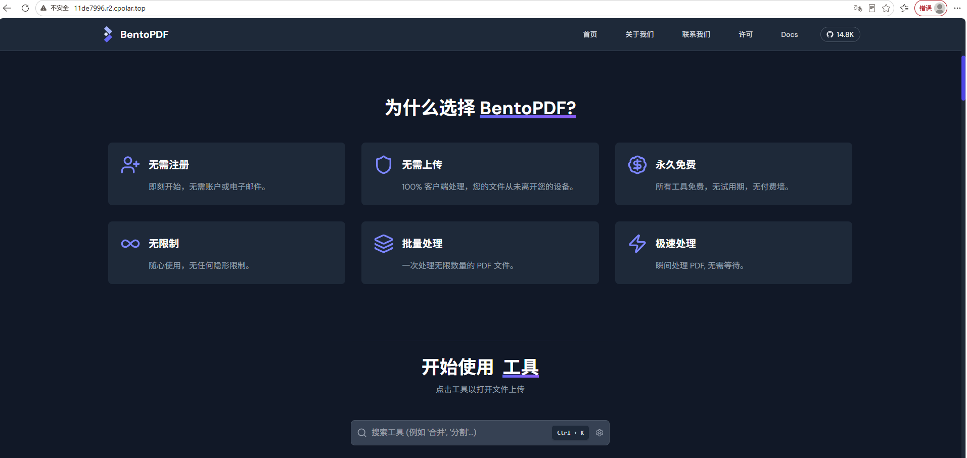Click the lightning bolt icon on 极速处理 card
Viewport: 967px width, 458px height.
click(637, 244)
